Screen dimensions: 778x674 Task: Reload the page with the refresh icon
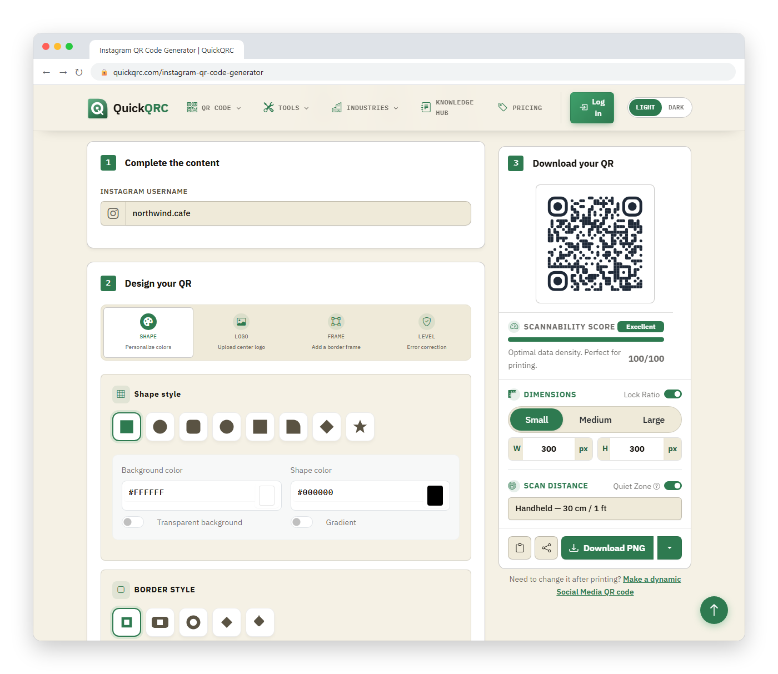click(x=79, y=72)
